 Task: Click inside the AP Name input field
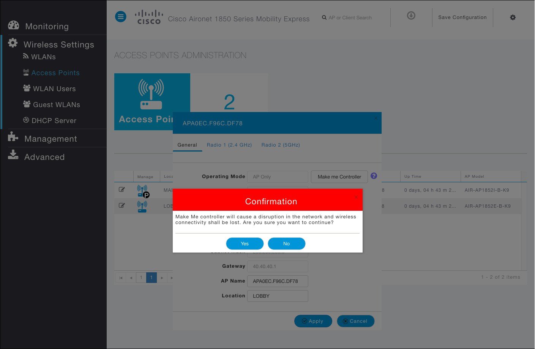pos(278,281)
